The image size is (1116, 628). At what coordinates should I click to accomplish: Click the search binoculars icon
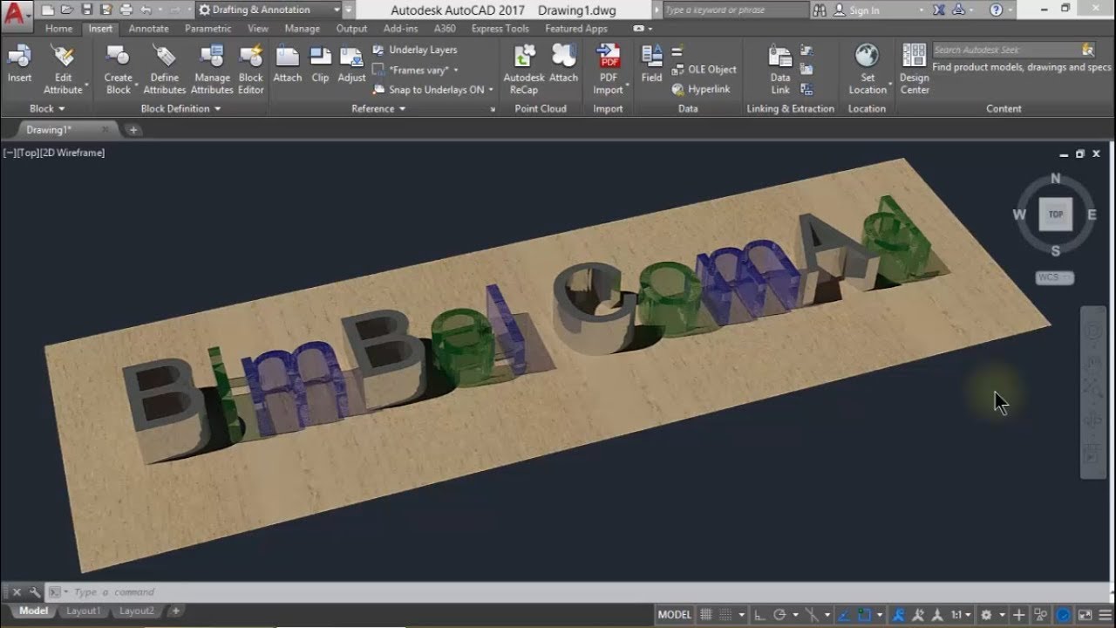click(x=820, y=10)
